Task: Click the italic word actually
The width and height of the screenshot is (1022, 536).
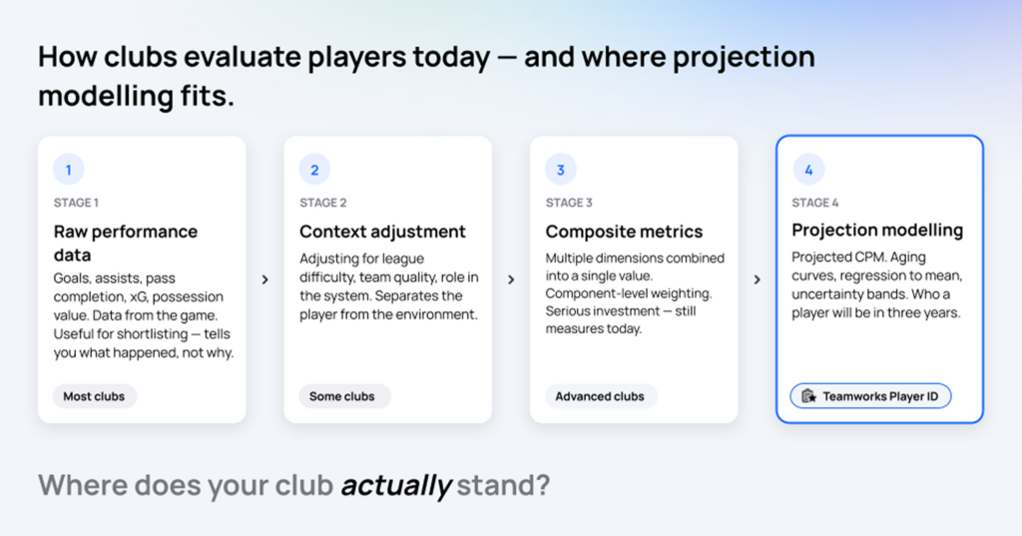Action: click(395, 485)
